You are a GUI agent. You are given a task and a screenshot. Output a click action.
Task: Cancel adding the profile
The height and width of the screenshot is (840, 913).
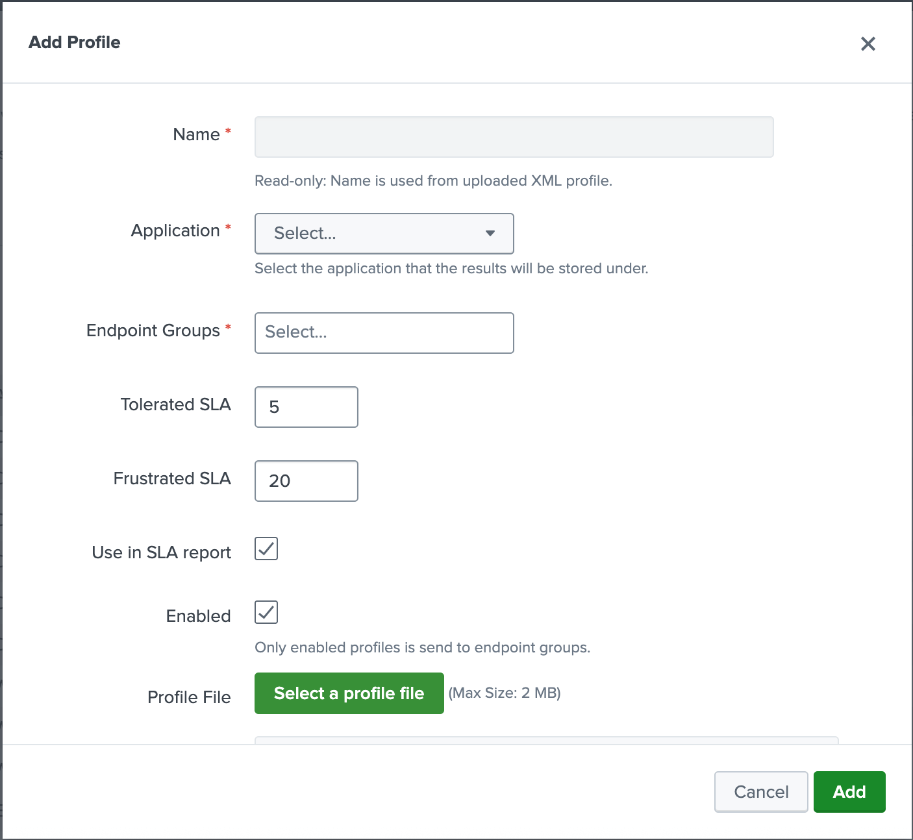[x=760, y=791]
